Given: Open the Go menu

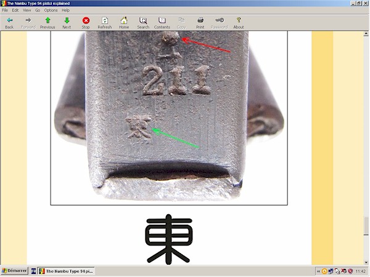Looking at the screenshot, I should click(38, 10).
